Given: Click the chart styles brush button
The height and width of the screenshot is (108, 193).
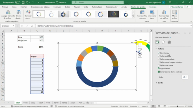Looking at the screenshot, I should (x=140, y=50).
